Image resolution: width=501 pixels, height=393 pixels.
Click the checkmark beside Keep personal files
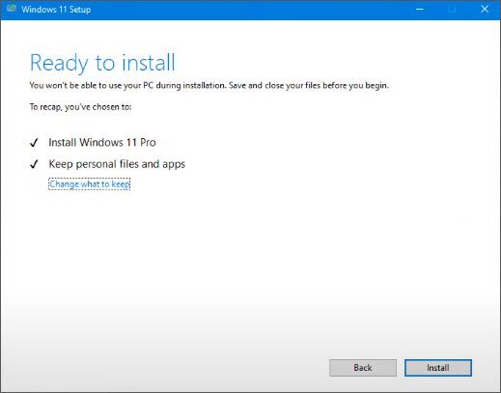click(34, 164)
